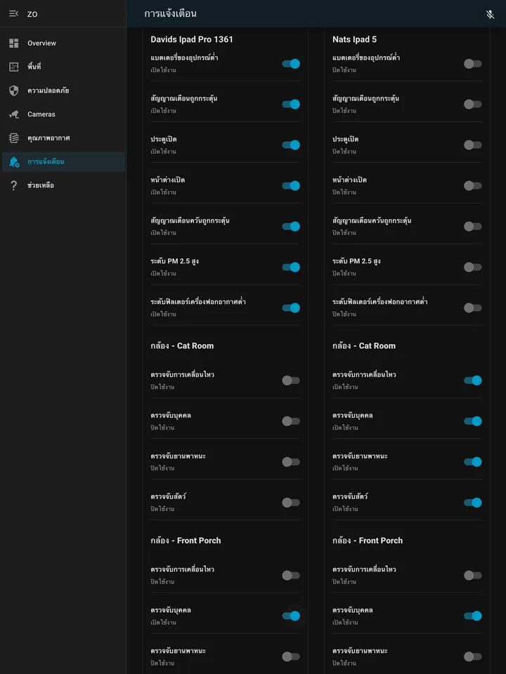The height and width of the screenshot is (674, 506).
Task: Click the Davids Ipad Pro 1361 heading
Action: [191, 39]
